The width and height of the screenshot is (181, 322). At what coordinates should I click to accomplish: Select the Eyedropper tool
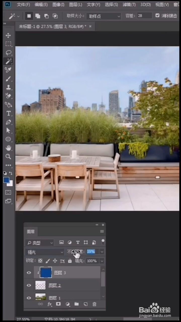(8, 70)
